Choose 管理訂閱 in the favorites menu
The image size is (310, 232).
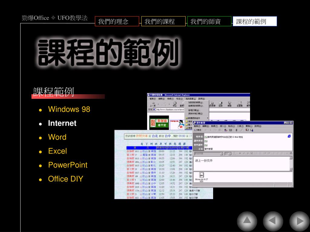click(x=194, y=111)
